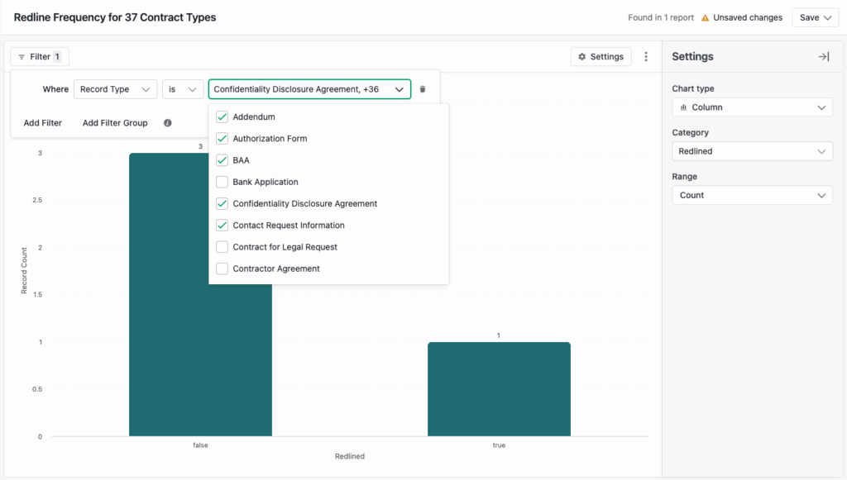Delete the filter row with the trash icon
847x480 pixels.
(423, 88)
